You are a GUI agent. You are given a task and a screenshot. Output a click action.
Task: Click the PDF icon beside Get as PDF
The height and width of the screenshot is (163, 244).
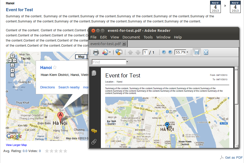point(222,157)
